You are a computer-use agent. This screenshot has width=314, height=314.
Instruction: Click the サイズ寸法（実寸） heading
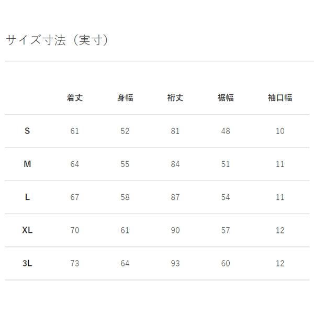tap(58, 41)
